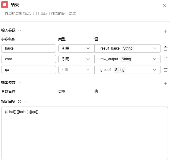170x160 pixels.
Task: Delete the chat parameter row
Action: click(x=165, y=59)
